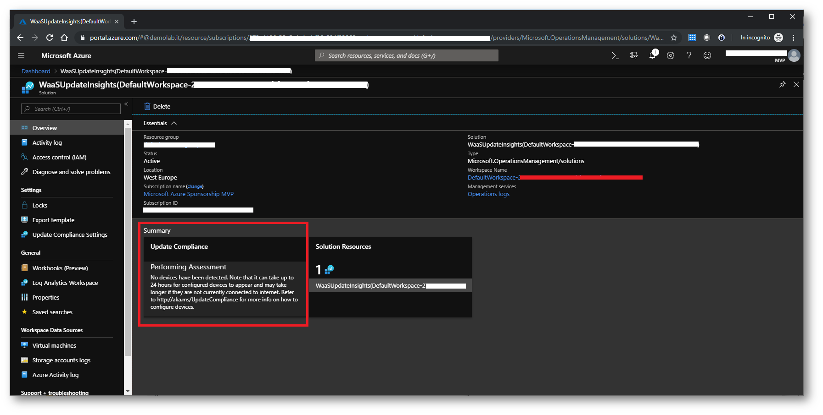View the notifications bell

tap(652, 55)
